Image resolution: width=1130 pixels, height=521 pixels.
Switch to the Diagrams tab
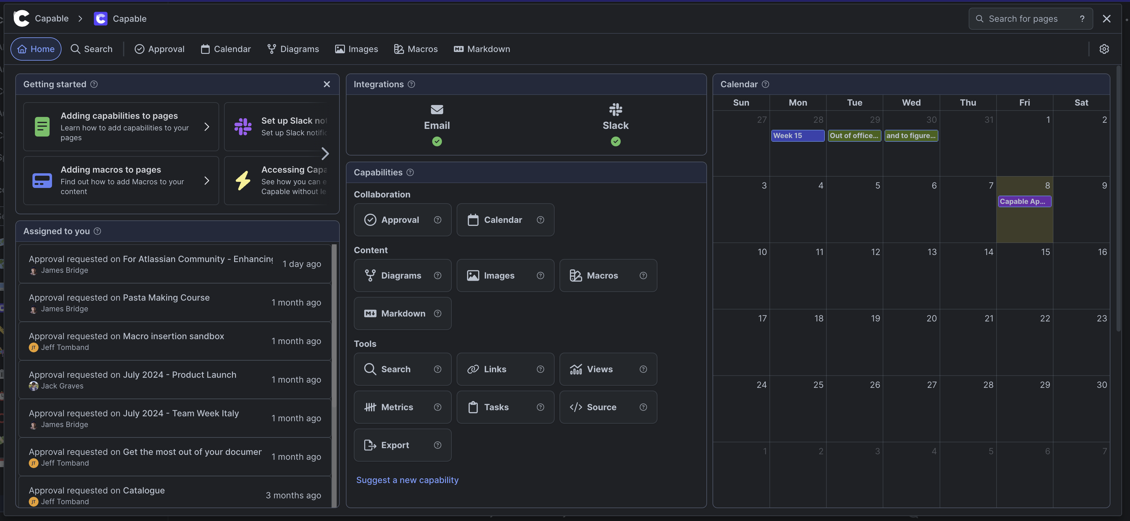tap(293, 49)
